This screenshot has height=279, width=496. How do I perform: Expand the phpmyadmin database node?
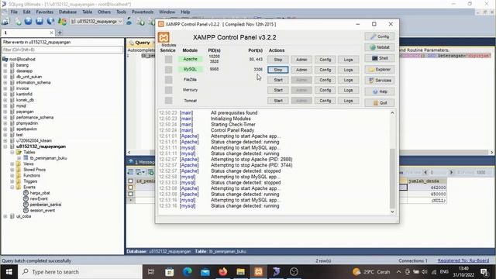coord(5,123)
